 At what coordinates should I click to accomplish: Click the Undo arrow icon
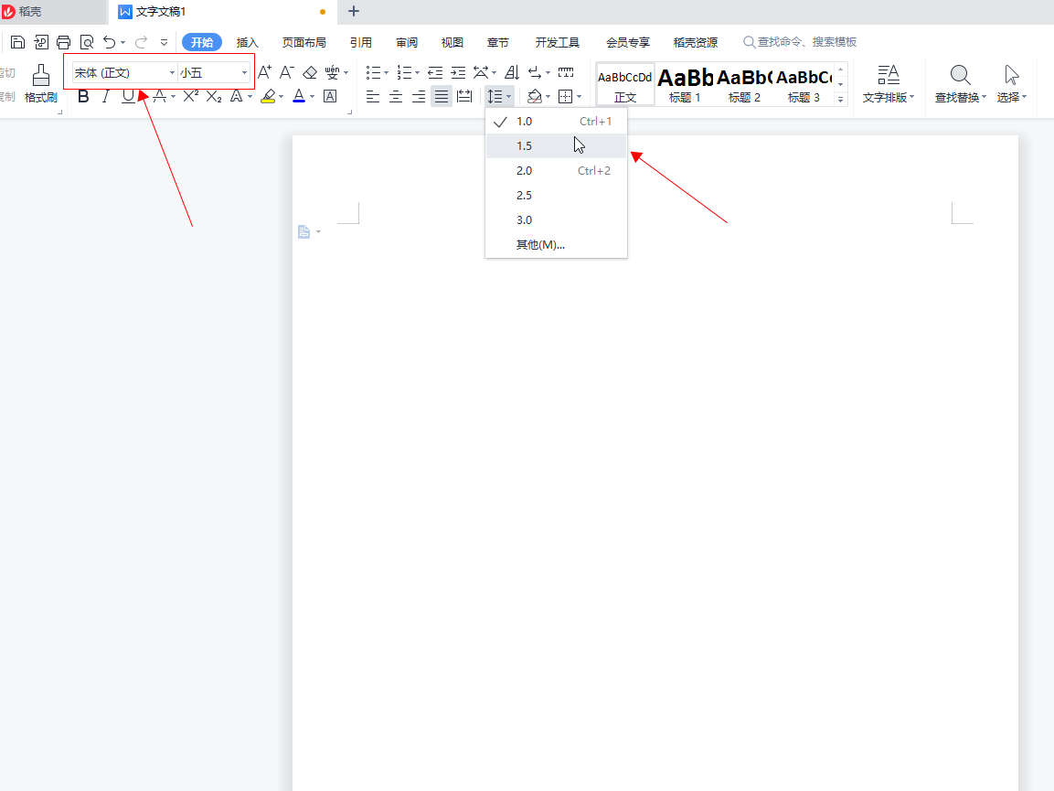109,42
